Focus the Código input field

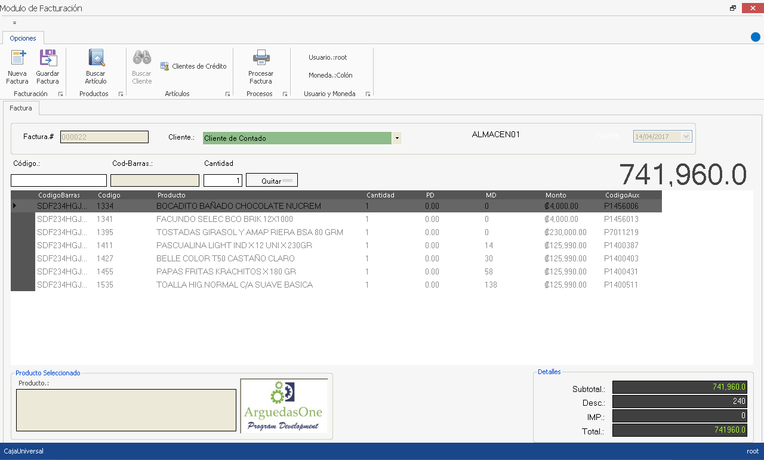(x=58, y=180)
